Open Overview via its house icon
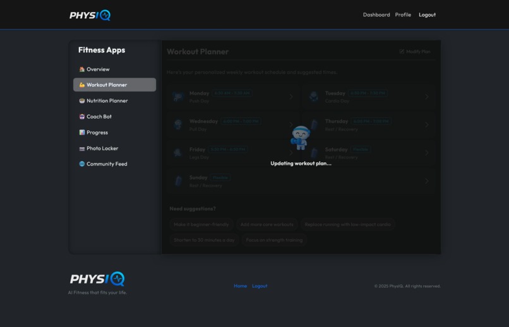Screen dimensions: 509x327 pyautogui.click(x=82, y=69)
